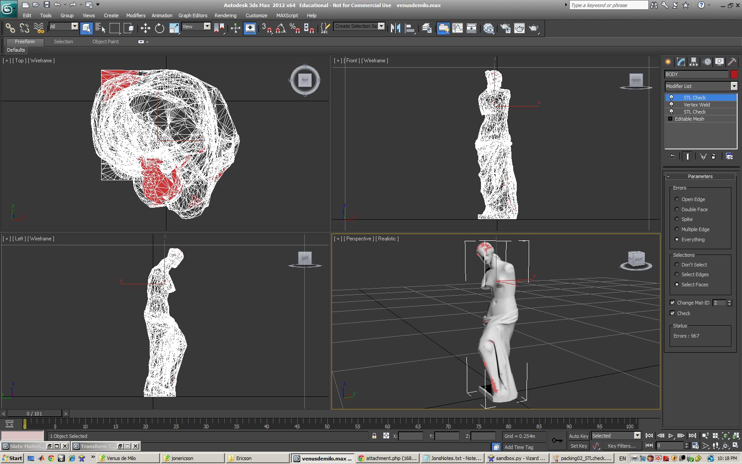
Task: Enable the Change Mat-ID checkbox
Action: [672, 303]
